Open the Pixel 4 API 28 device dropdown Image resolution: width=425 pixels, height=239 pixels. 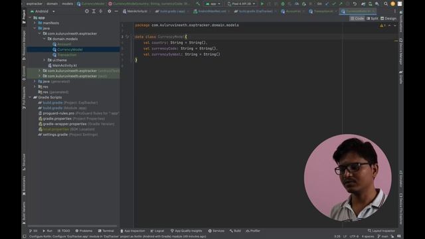[x=241, y=4]
